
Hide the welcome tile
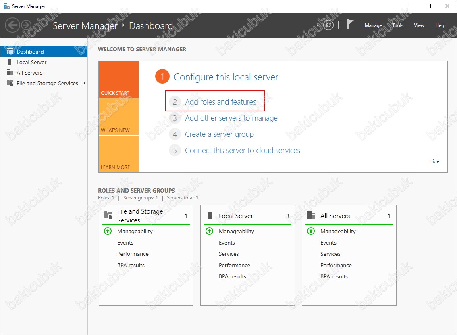(x=434, y=161)
